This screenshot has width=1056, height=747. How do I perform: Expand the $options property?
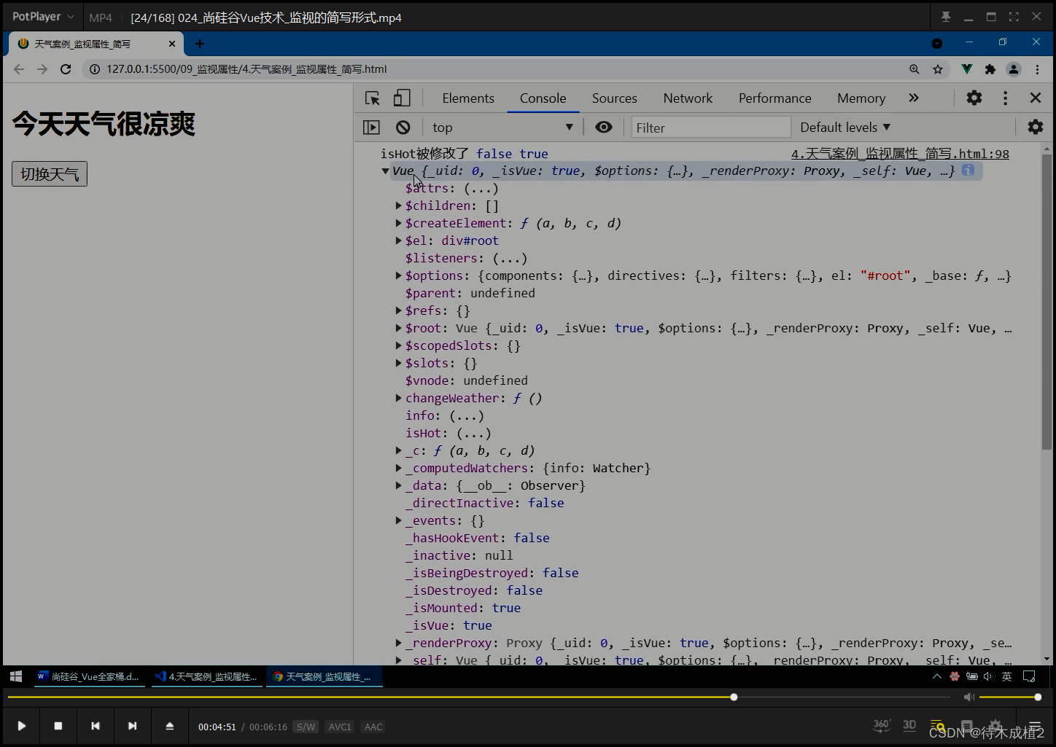[x=399, y=276]
